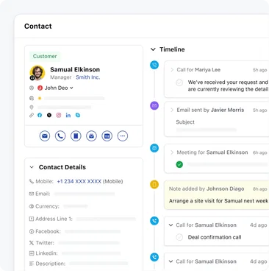Click the link icon before social icons
This screenshot has height=271, width=269.
tap(32, 115)
